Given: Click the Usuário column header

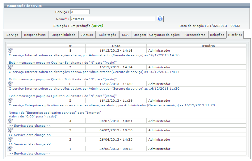Looking at the screenshot, I should pos(208,46).
